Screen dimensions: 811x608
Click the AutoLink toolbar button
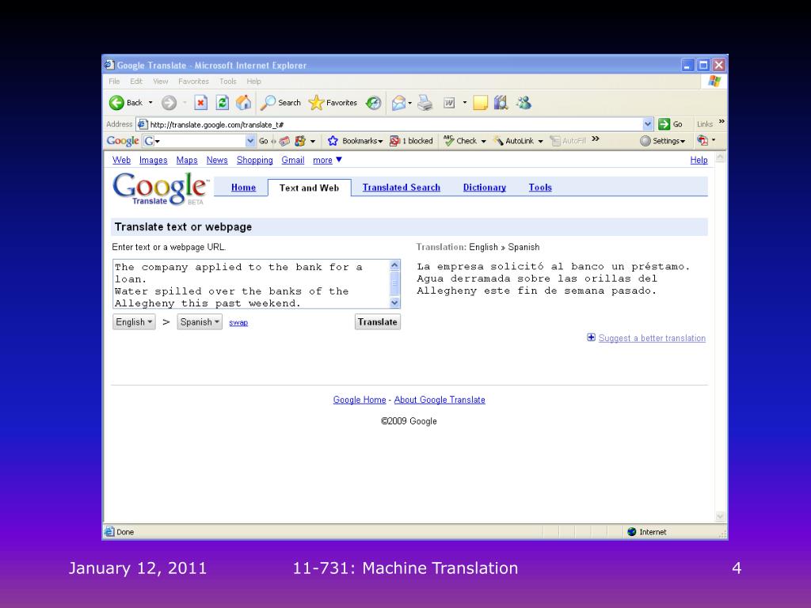[513, 141]
